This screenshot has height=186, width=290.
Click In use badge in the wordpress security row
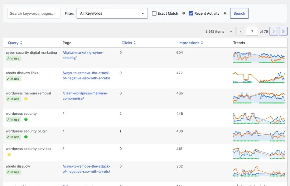(13, 119)
